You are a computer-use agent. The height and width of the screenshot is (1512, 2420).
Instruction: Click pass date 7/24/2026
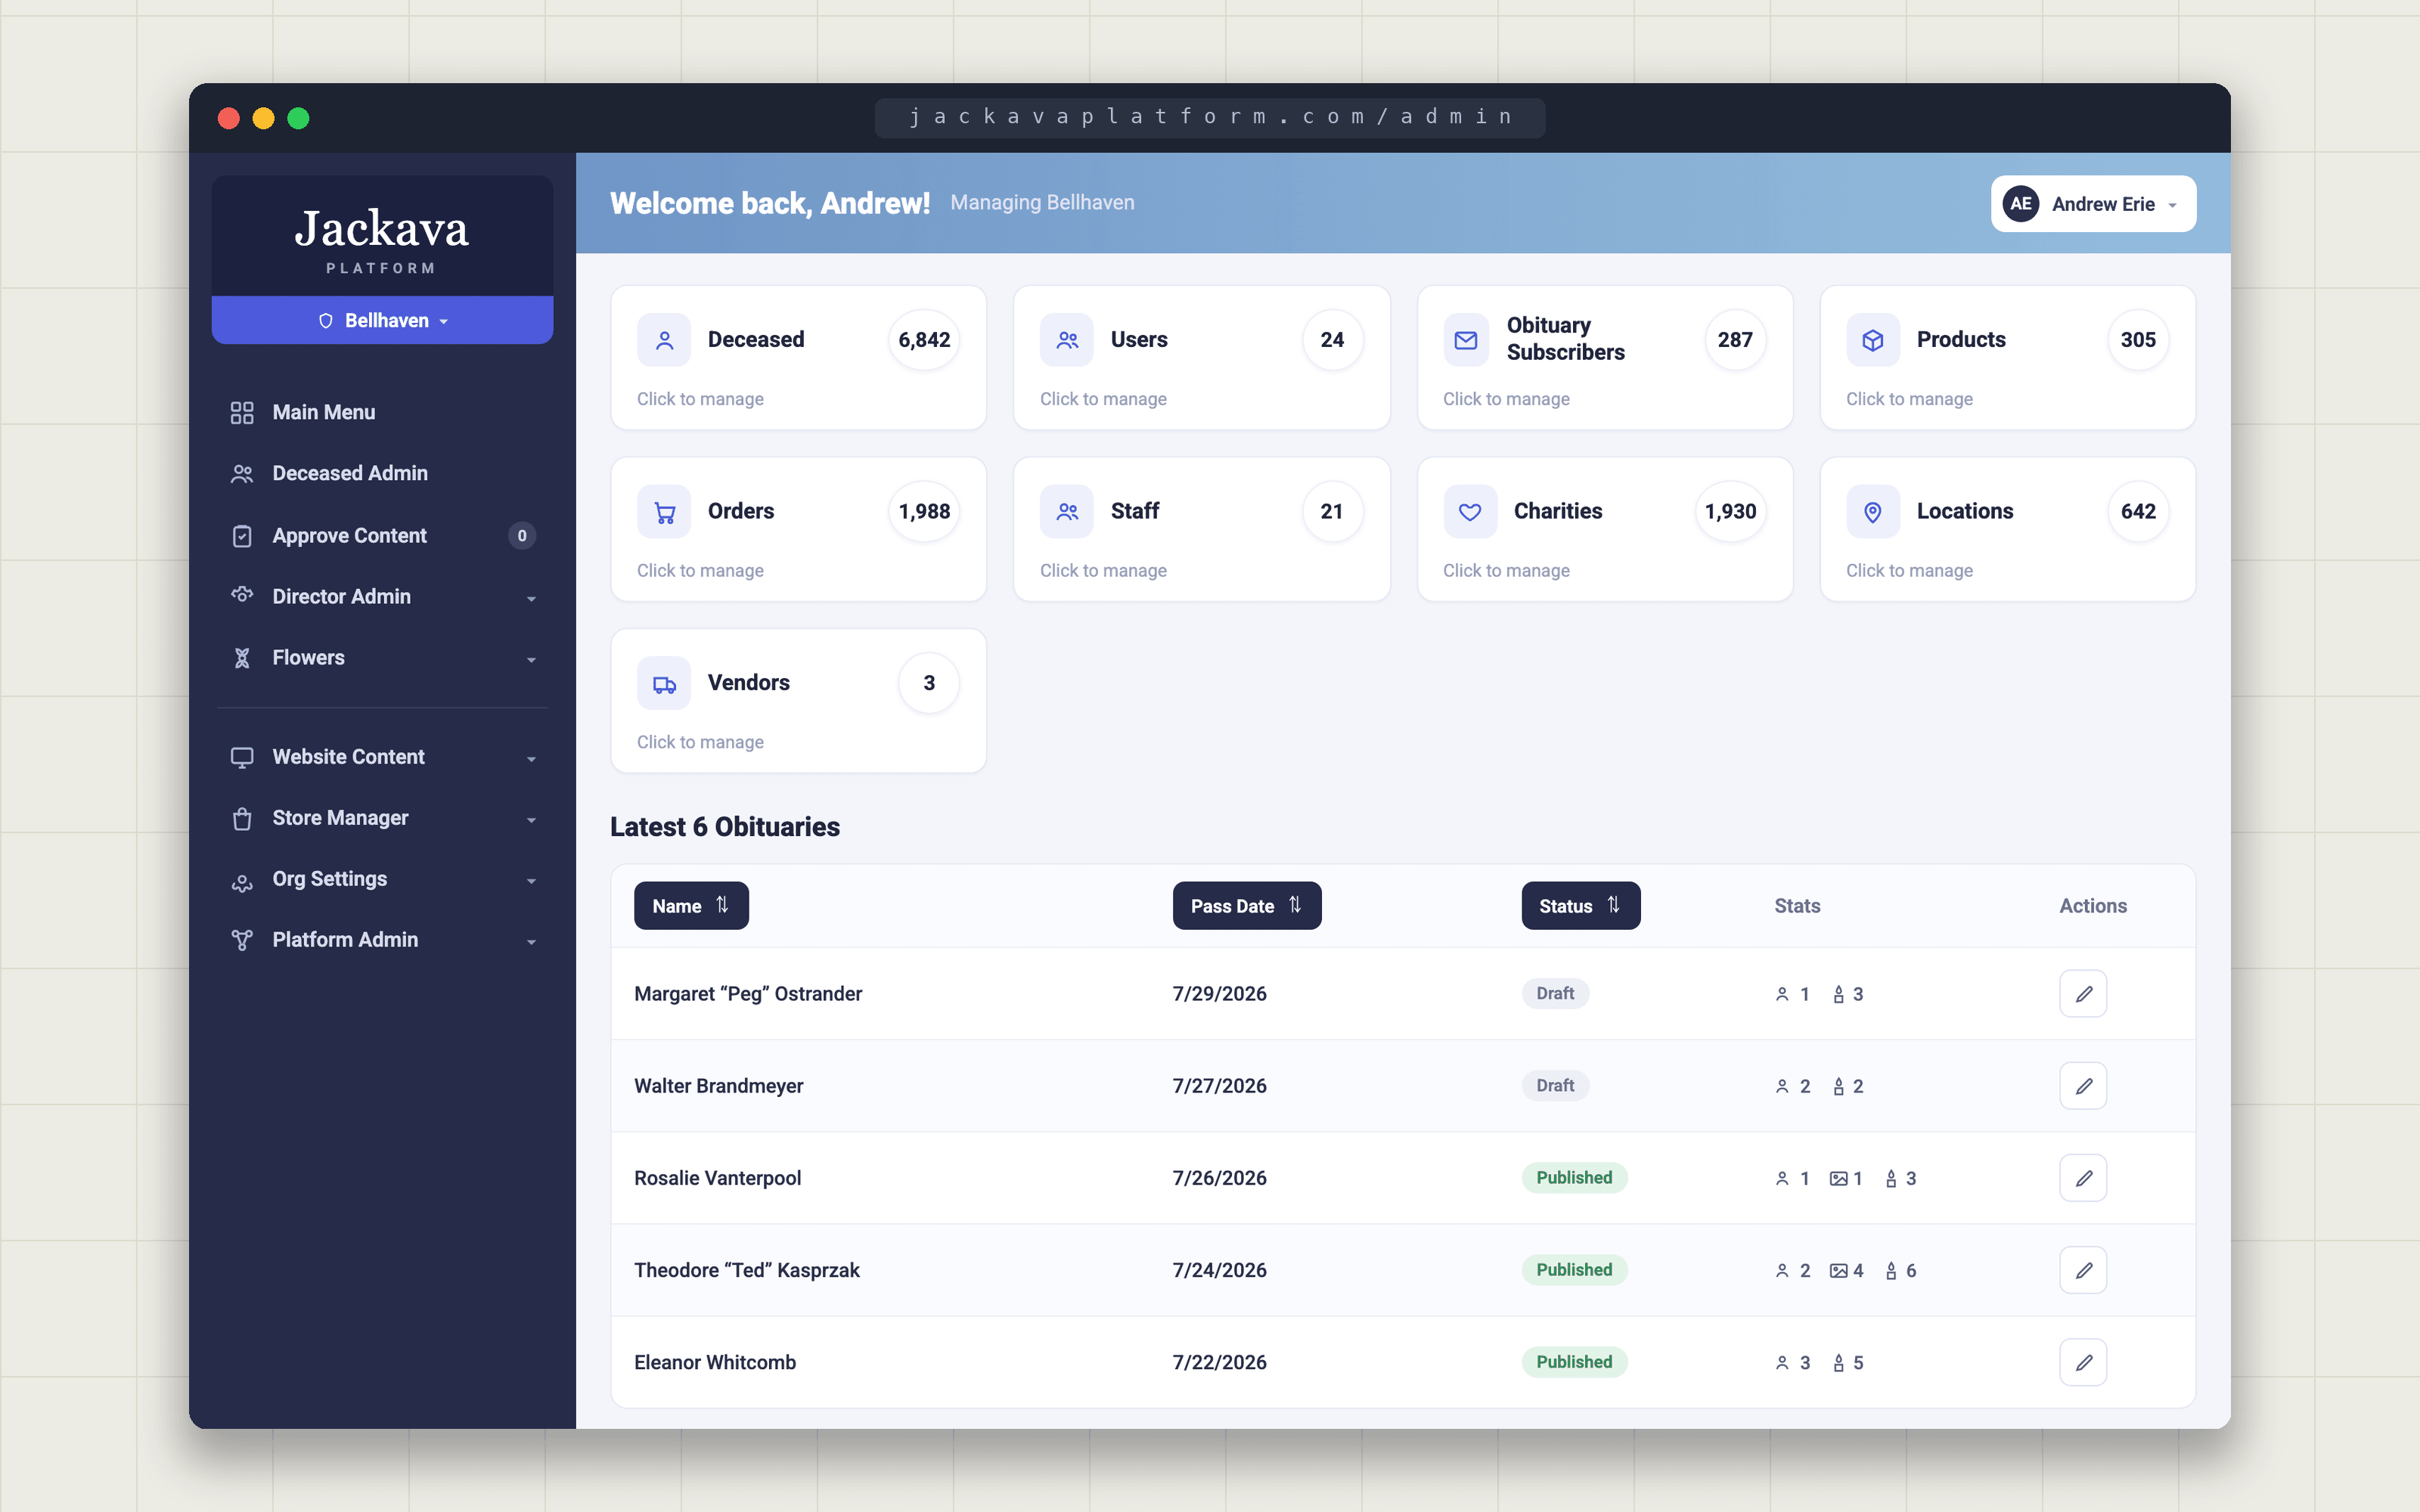click(x=1219, y=1270)
